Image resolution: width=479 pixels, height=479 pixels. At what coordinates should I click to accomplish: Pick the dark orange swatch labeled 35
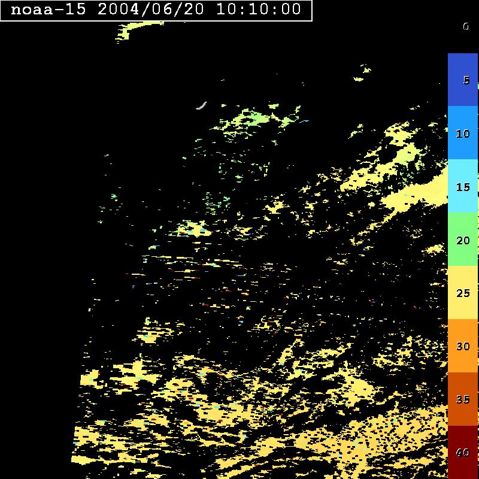(x=462, y=399)
